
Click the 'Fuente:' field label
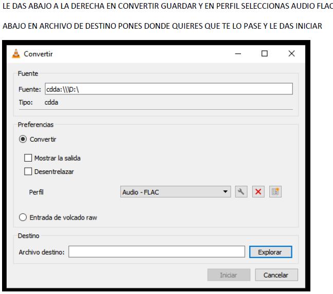(29, 89)
